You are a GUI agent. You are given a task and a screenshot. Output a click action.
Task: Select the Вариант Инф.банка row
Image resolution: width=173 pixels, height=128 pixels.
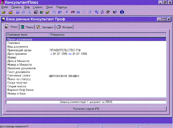pos(86,90)
